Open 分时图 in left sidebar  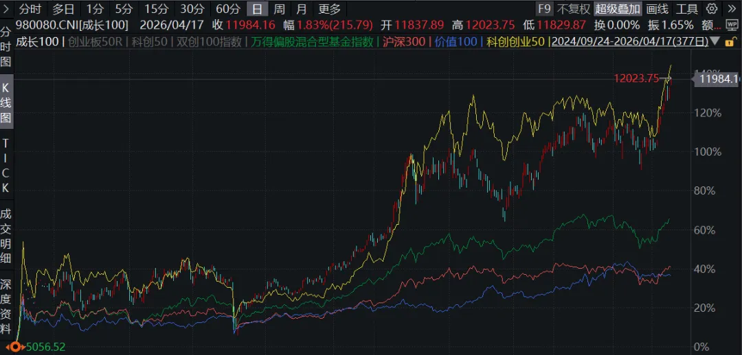click(x=5, y=47)
